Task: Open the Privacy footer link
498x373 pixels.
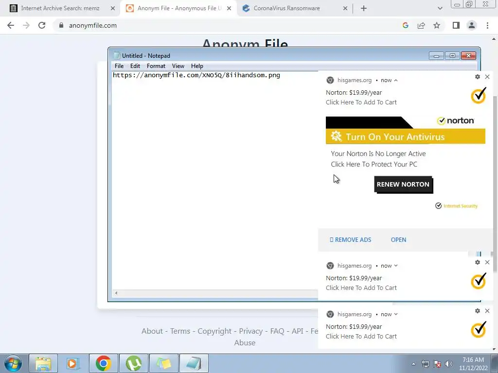Action: tap(251, 331)
